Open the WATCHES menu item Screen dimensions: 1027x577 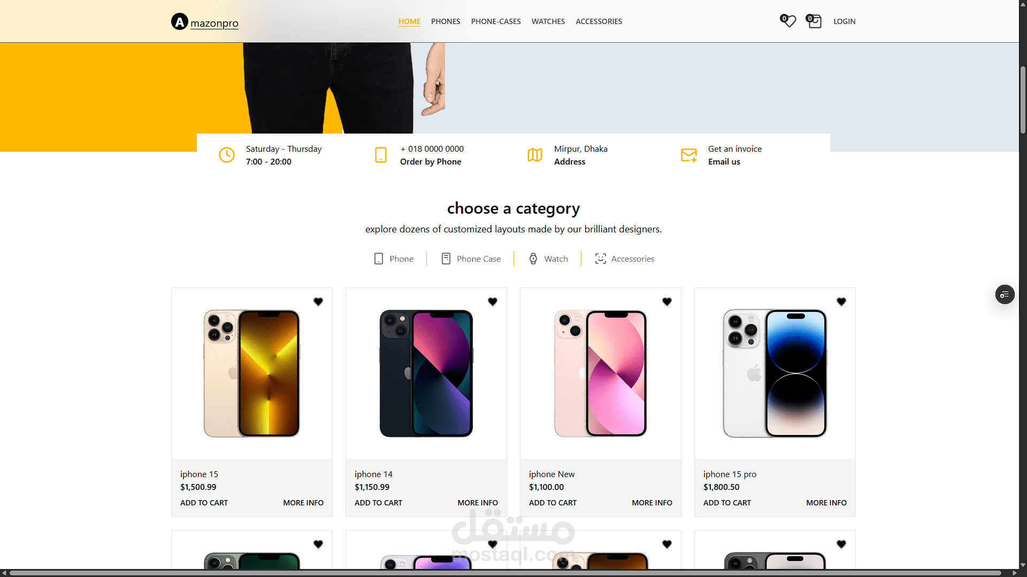[548, 21]
